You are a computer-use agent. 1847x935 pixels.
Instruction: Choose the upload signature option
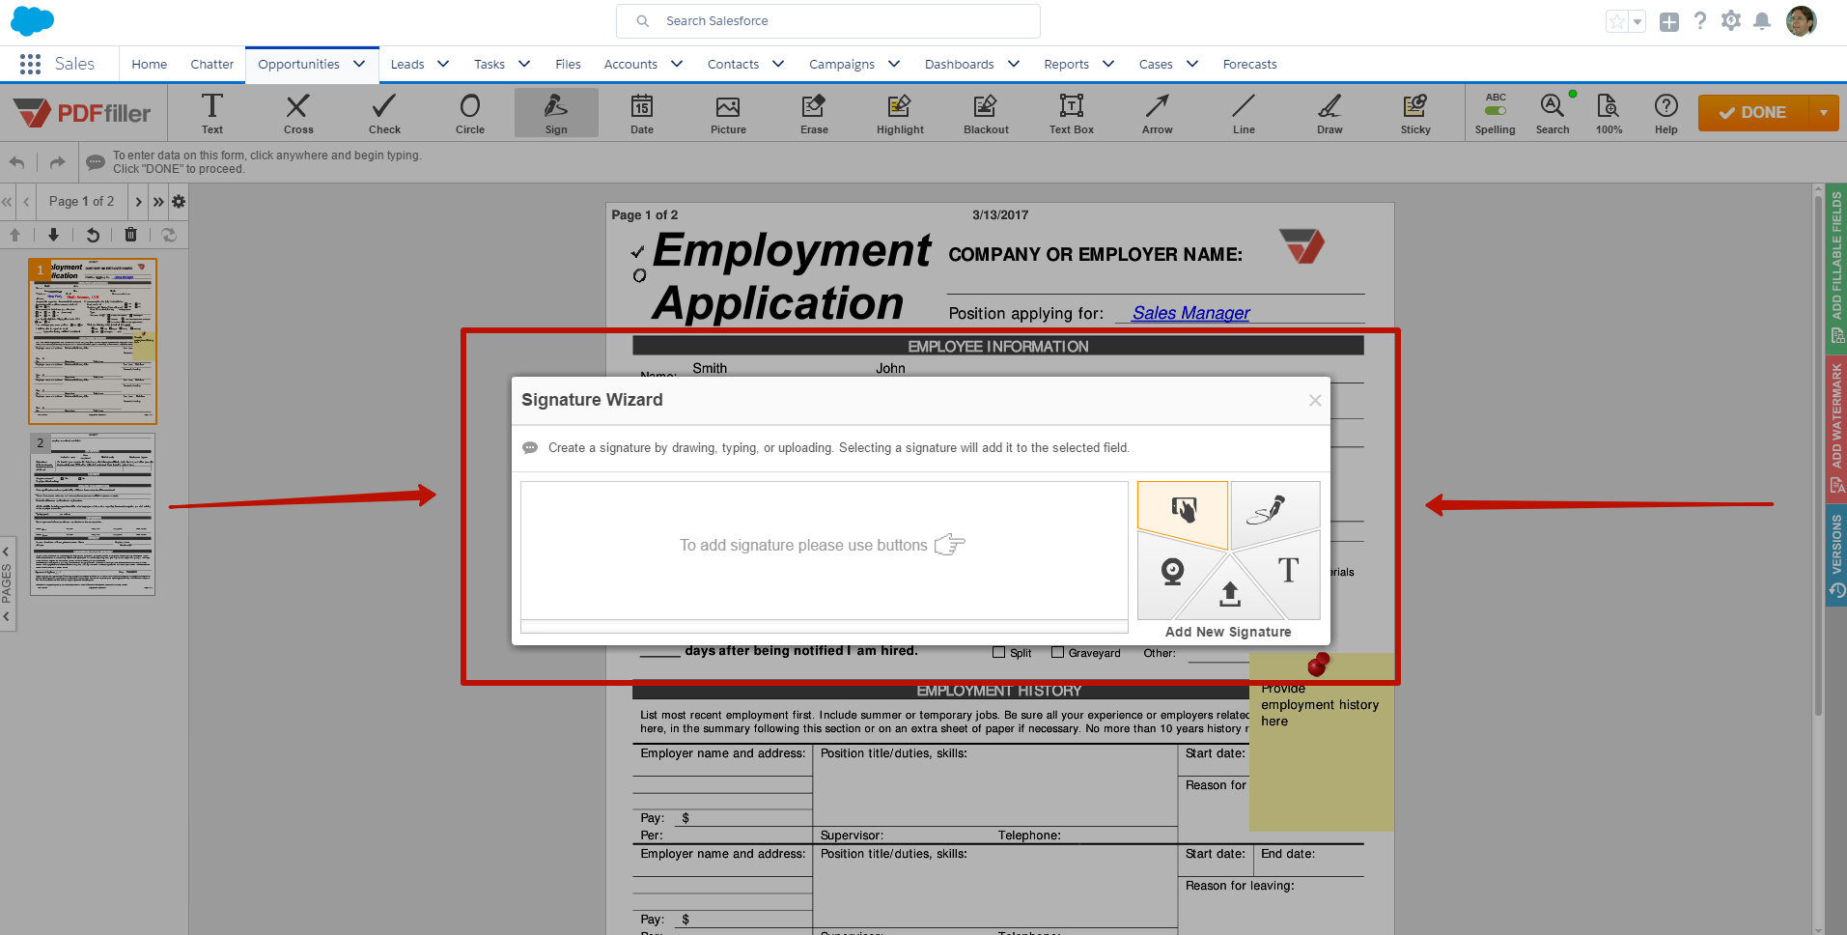(x=1229, y=593)
